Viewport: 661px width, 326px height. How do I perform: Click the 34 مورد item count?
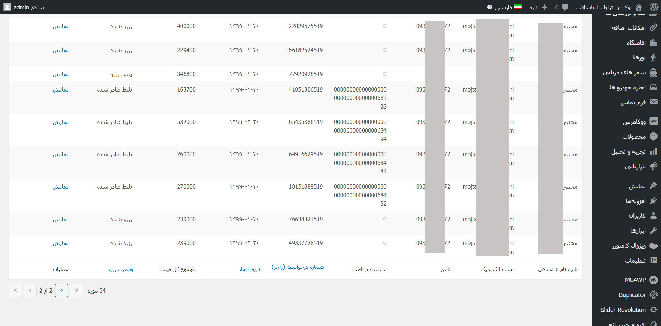(x=97, y=291)
